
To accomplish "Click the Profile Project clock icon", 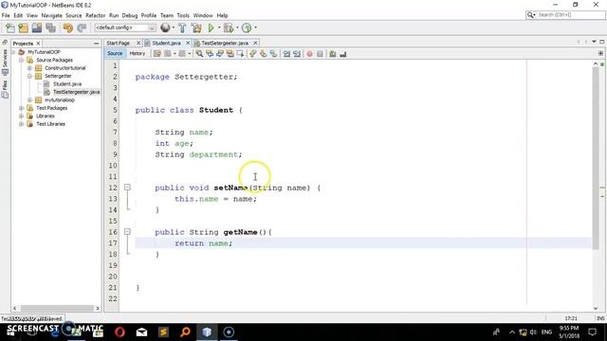I will [247, 27].
